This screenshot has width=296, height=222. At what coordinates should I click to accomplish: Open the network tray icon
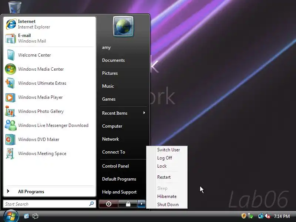click(x=261, y=216)
